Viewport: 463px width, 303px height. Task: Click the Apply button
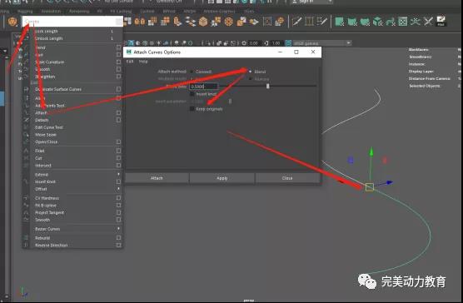click(x=222, y=178)
